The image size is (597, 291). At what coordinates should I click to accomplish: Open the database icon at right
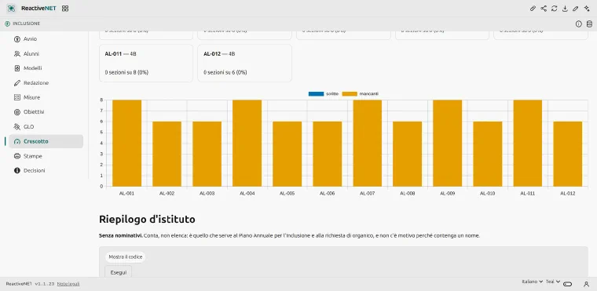(589, 24)
